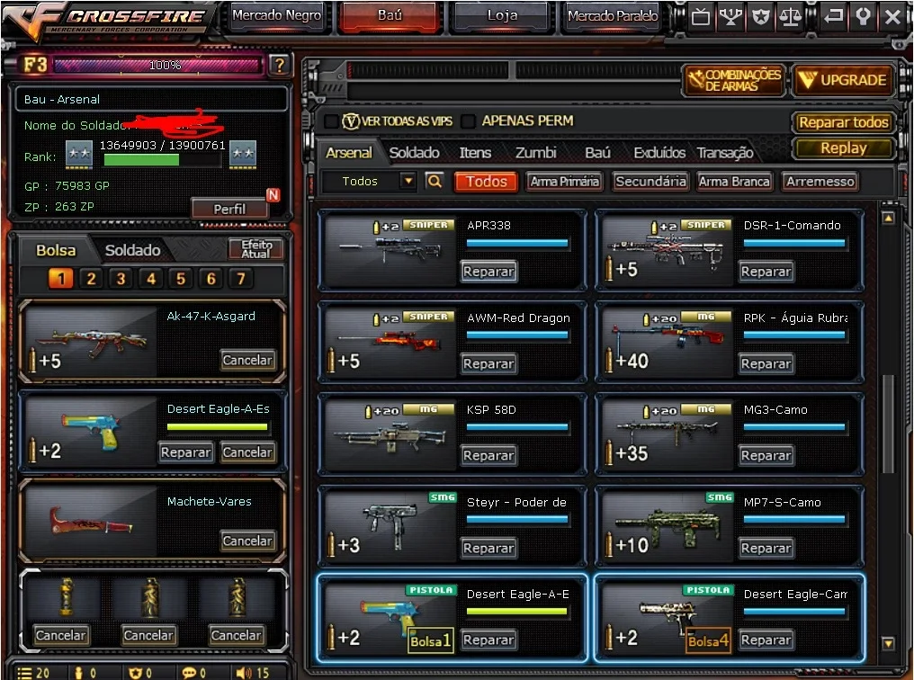Image resolution: width=914 pixels, height=680 pixels.
Task: Switch to the Itens tab
Action: coord(475,153)
